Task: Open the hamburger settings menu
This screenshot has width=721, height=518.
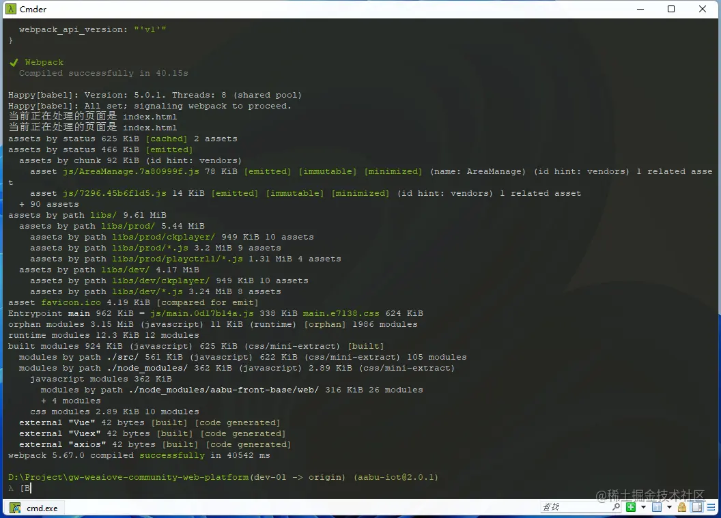Action: pyautogui.click(x=711, y=507)
